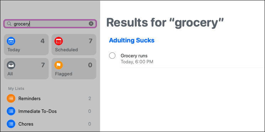Clear the search field with X icon
This screenshot has width=265, height=132.
91,24
